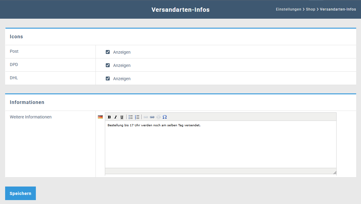Uncheck the Anzeigen checkbox for Post
The image size is (361, 204).
pos(108,52)
